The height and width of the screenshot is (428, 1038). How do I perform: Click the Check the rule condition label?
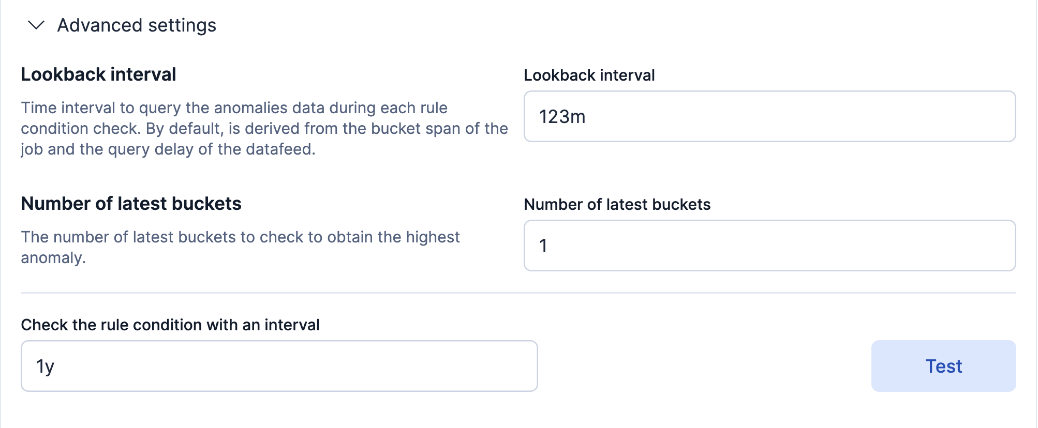[170, 325]
